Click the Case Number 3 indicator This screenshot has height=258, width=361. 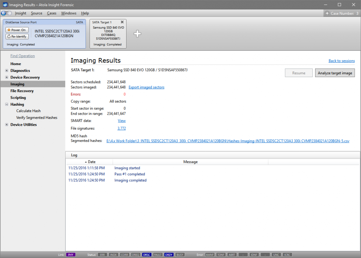(342, 13)
